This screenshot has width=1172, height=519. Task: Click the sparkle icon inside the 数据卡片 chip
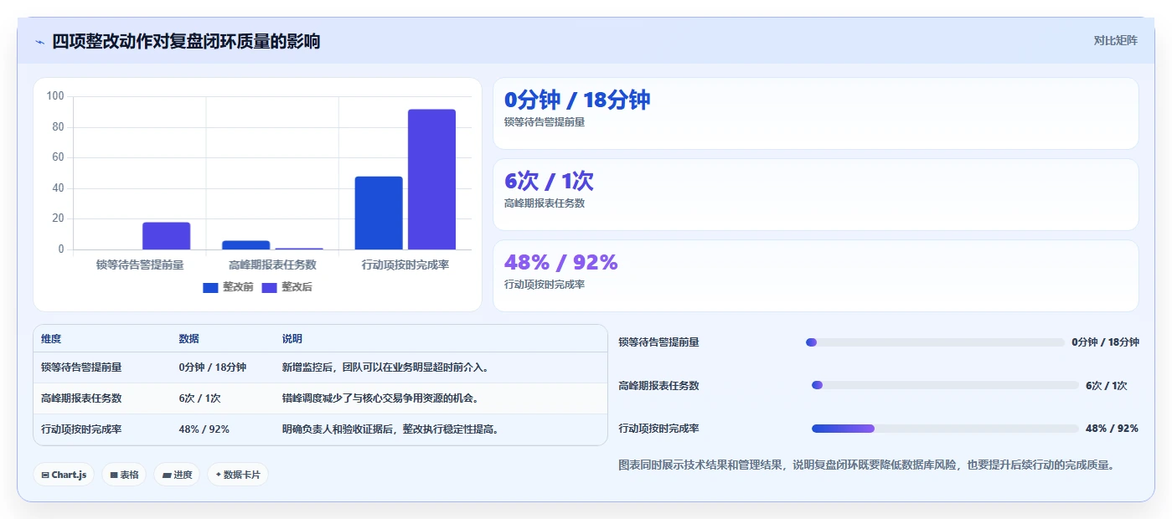tap(219, 475)
